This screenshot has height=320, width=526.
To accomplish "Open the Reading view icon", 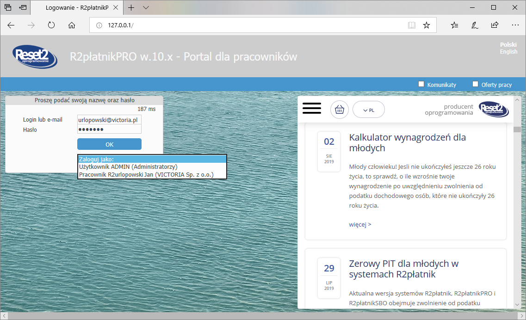I will tap(412, 25).
